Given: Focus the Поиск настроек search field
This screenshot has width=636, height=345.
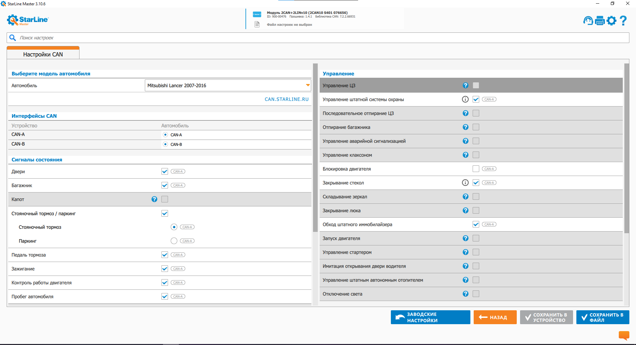Looking at the screenshot, I should click(x=318, y=38).
